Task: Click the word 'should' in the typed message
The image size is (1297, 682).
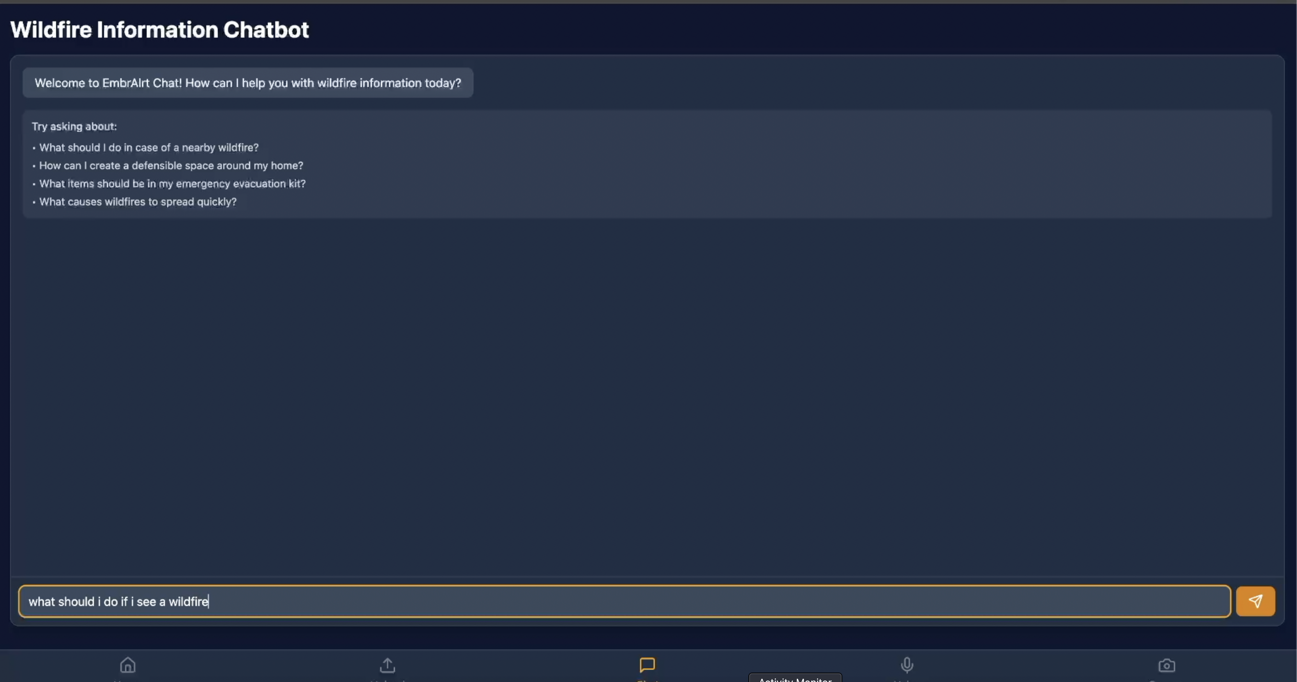Action: coord(76,602)
